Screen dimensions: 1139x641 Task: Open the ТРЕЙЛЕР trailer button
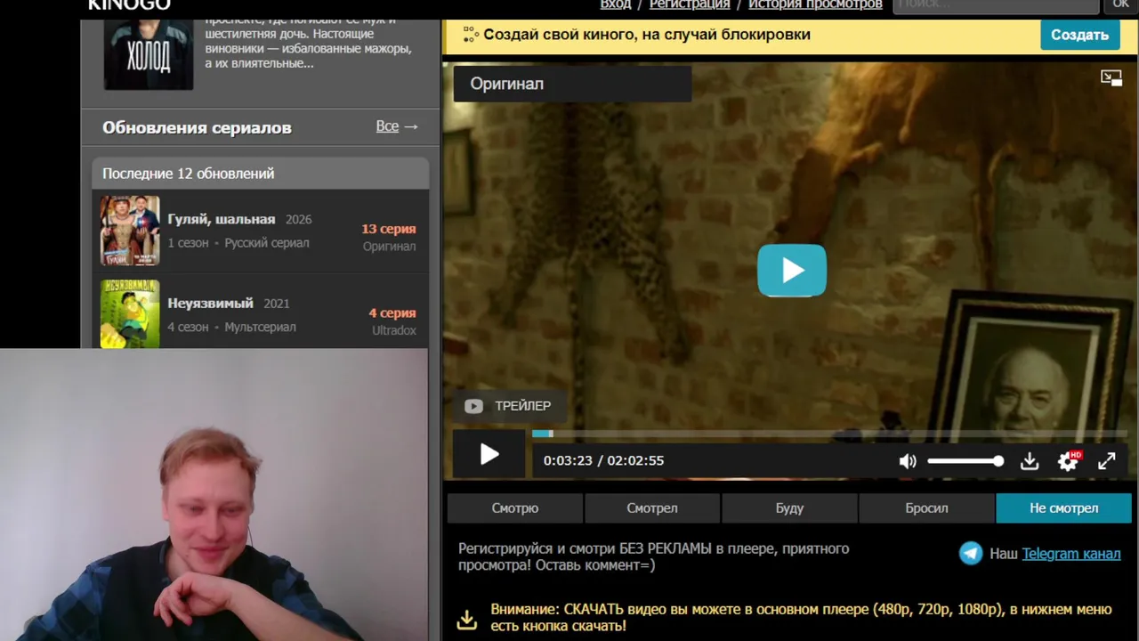509,406
